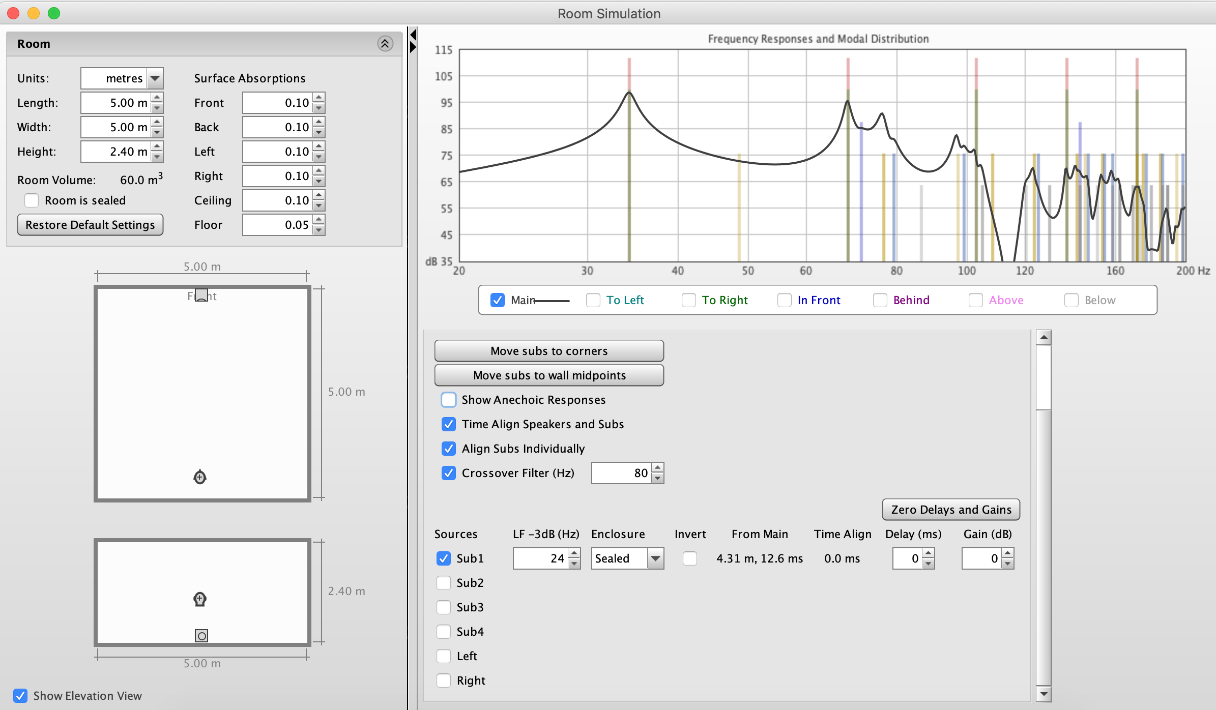The height and width of the screenshot is (710, 1216).
Task: Increase the Left surface absorption
Action: pyautogui.click(x=319, y=146)
